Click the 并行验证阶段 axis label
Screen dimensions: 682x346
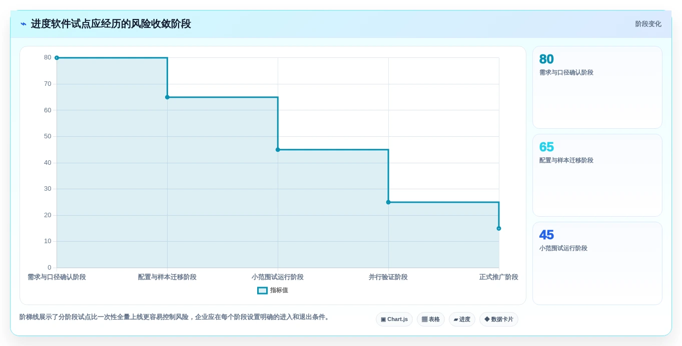pos(388,277)
